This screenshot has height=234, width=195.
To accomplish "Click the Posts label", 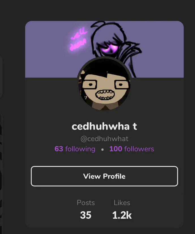I will tap(86, 203).
